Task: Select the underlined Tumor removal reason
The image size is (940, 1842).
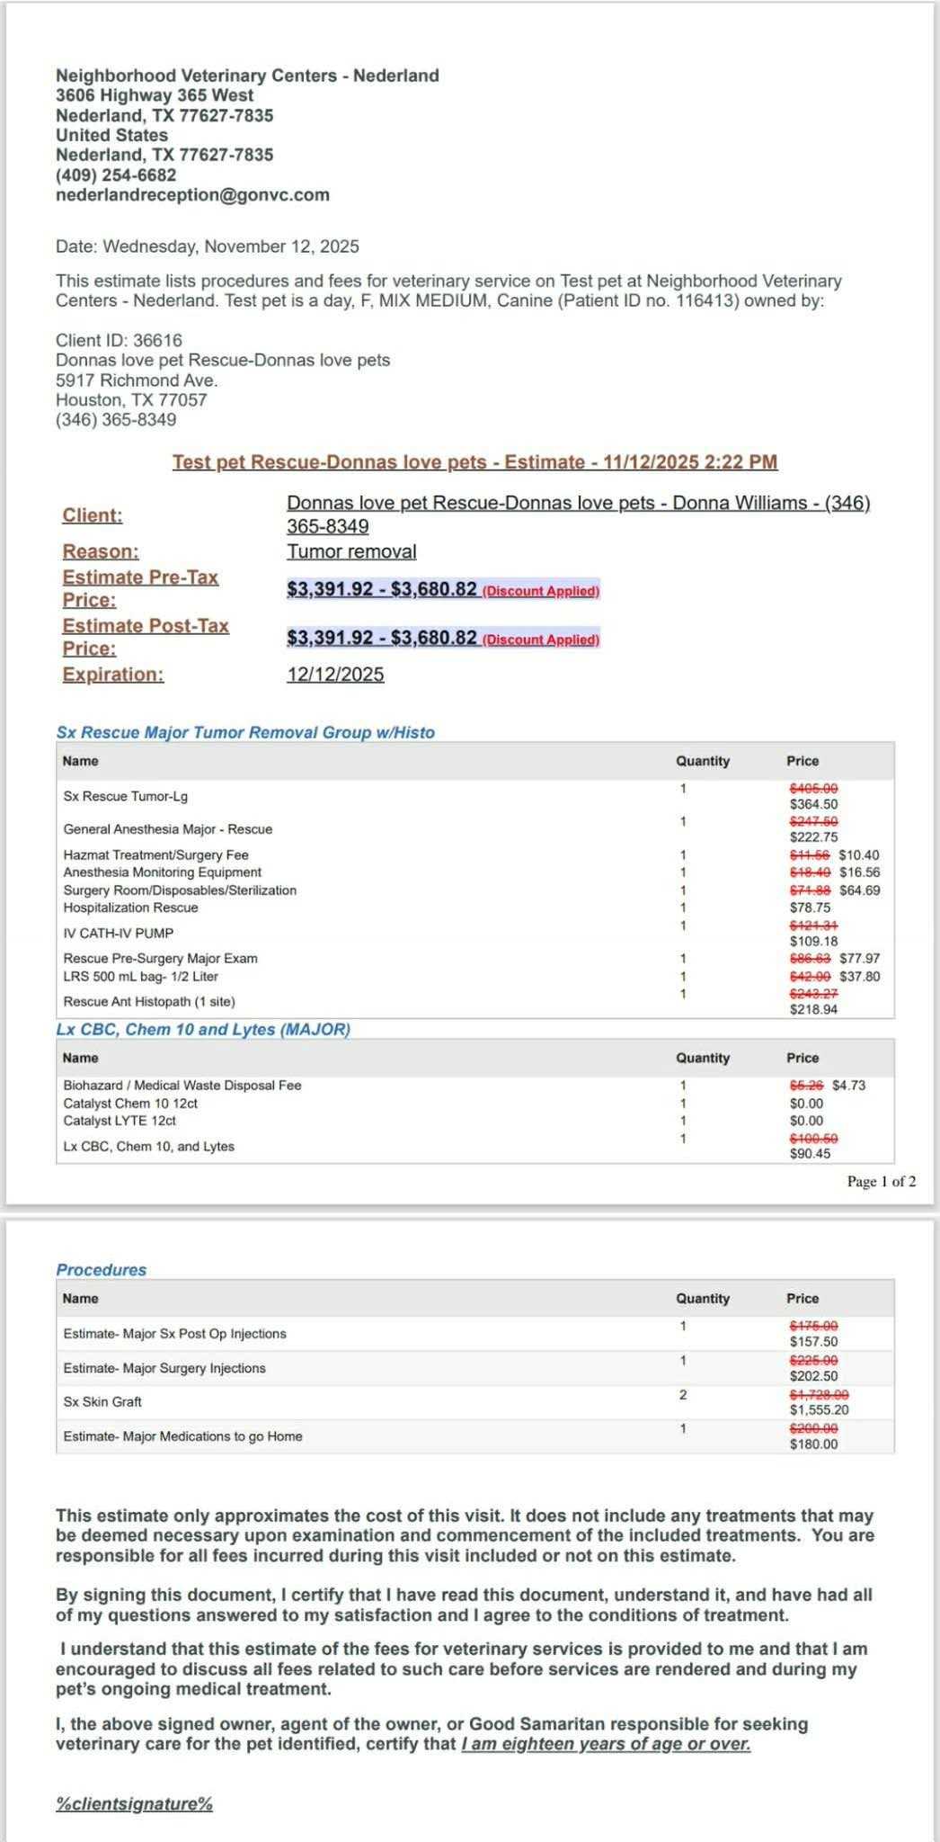Action: coord(351,551)
